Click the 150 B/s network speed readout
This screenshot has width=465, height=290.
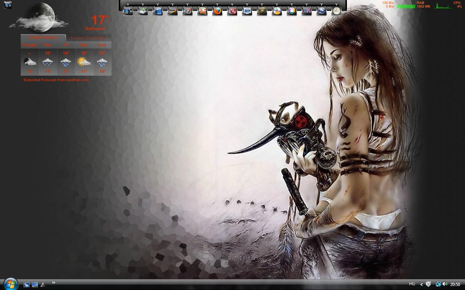tap(388, 3)
